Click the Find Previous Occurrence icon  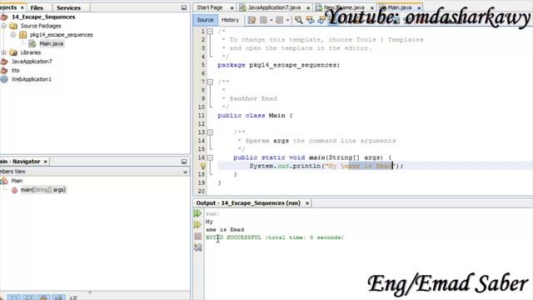click(x=310, y=20)
